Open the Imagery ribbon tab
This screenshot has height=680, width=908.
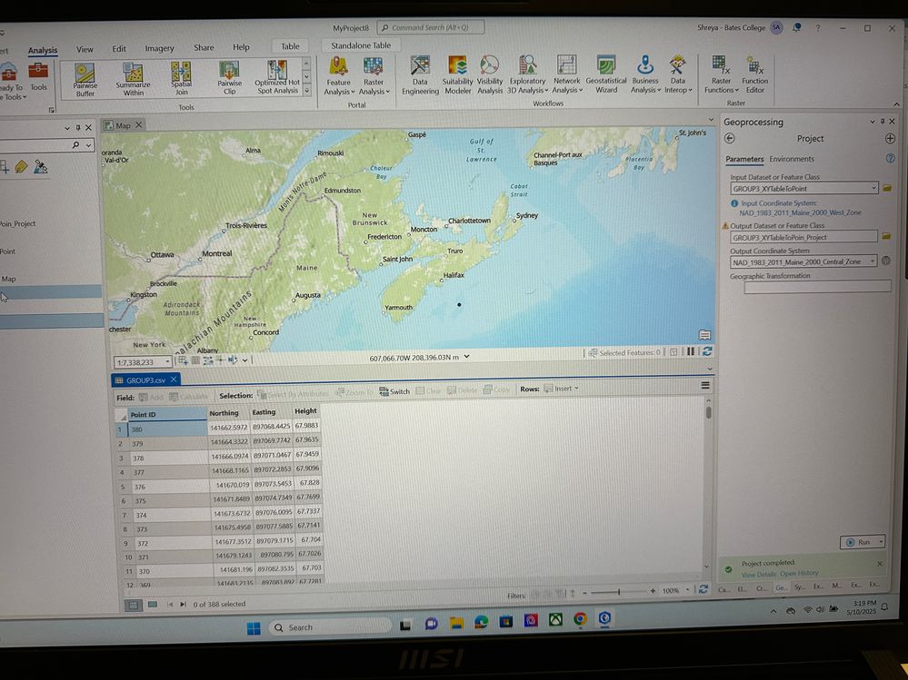pyautogui.click(x=159, y=49)
